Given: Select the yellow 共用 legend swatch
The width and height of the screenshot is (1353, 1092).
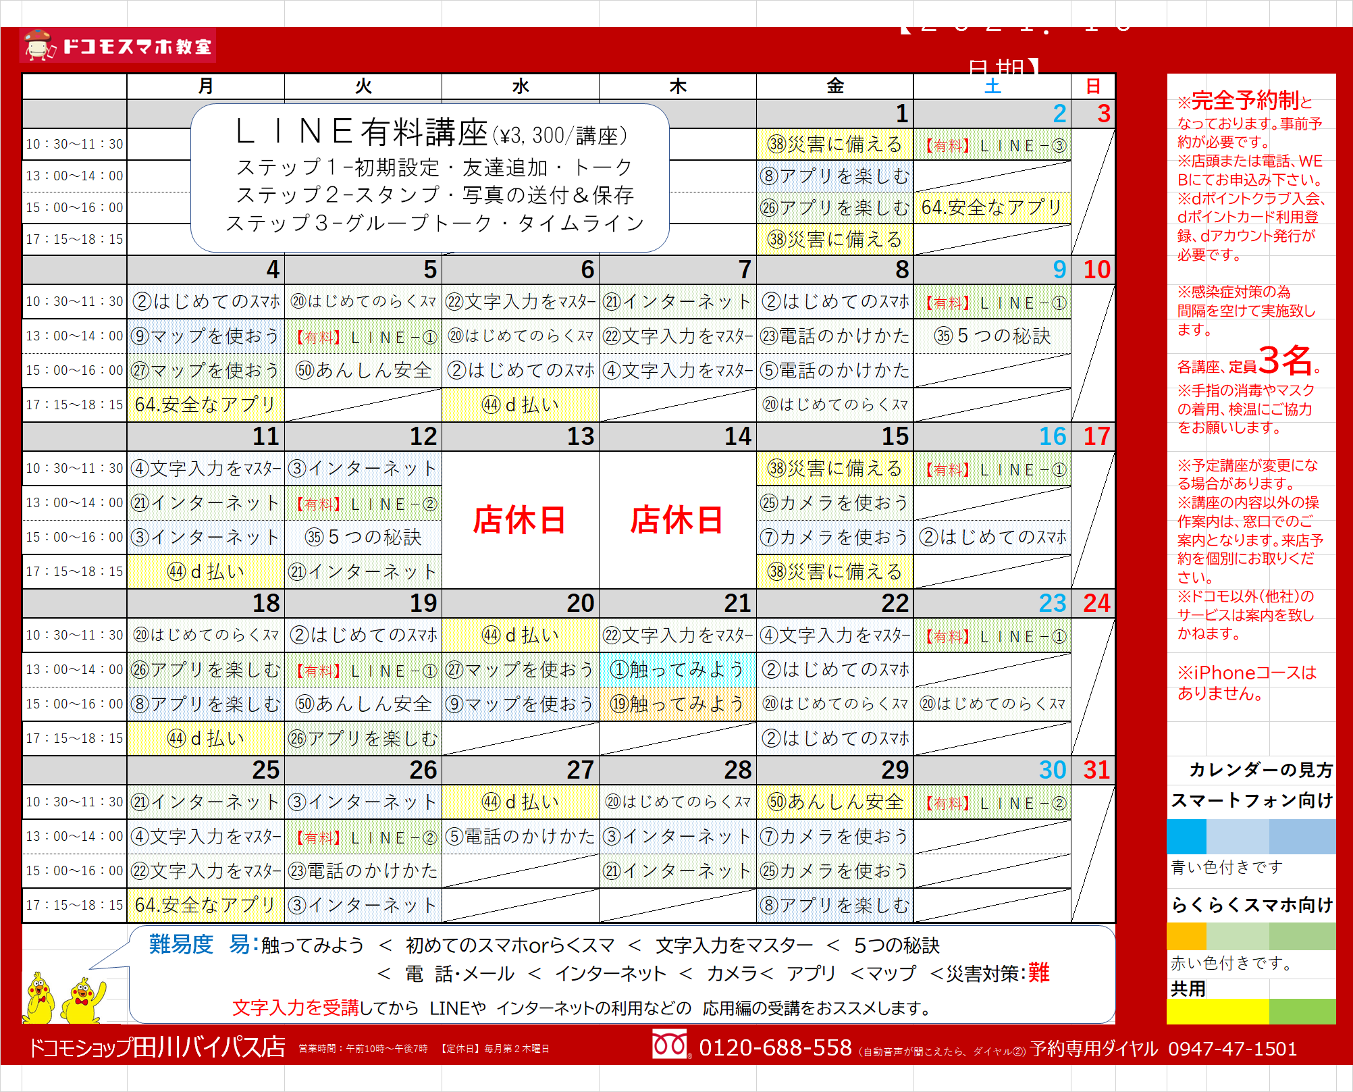Looking at the screenshot, I should click(x=1217, y=1011).
